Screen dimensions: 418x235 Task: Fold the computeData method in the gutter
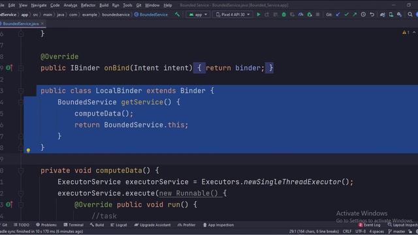[21, 170]
